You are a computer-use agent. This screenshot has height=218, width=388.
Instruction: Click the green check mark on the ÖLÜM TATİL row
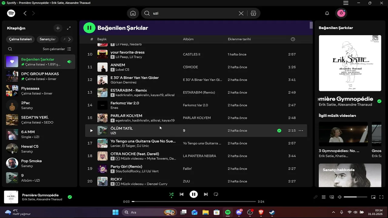point(279,130)
